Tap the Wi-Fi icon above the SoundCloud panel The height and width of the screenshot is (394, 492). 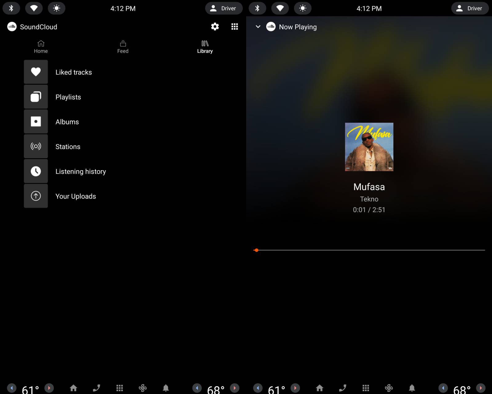click(x=34, y=8)
